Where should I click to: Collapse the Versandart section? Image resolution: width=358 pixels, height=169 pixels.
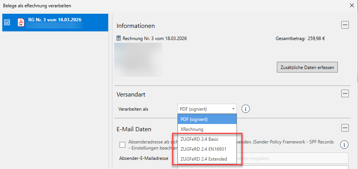pyautogui.click(x=345, y=93)
